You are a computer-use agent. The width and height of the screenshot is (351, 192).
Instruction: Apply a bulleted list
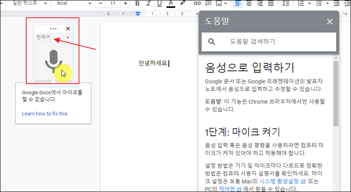319,4
